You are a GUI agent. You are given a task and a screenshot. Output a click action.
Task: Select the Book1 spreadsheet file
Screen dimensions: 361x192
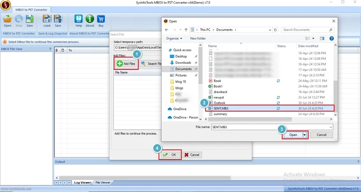[x=215, y=86]
